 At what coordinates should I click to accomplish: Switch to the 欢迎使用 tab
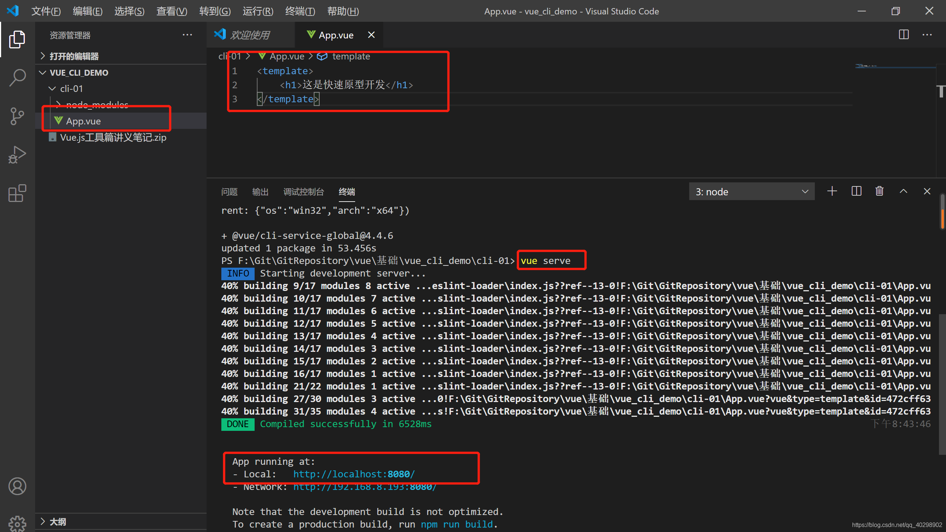(251, 35)
